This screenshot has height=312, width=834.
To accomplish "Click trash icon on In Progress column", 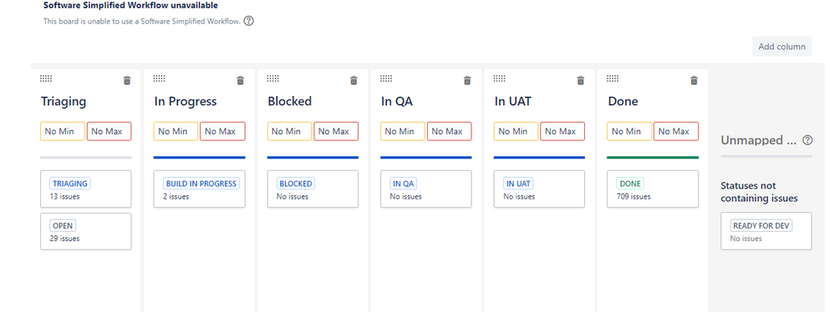I will 241,81.
